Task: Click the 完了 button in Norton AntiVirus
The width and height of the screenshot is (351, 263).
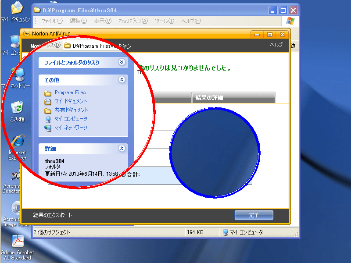Action: pyautogui.click(x=254, y=215)
